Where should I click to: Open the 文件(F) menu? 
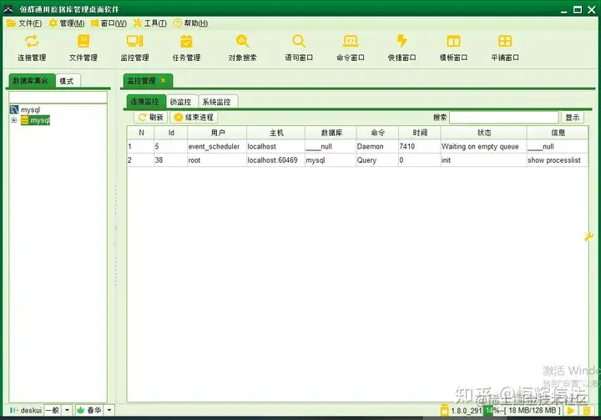pyautogui.click(x=24, y=23)
